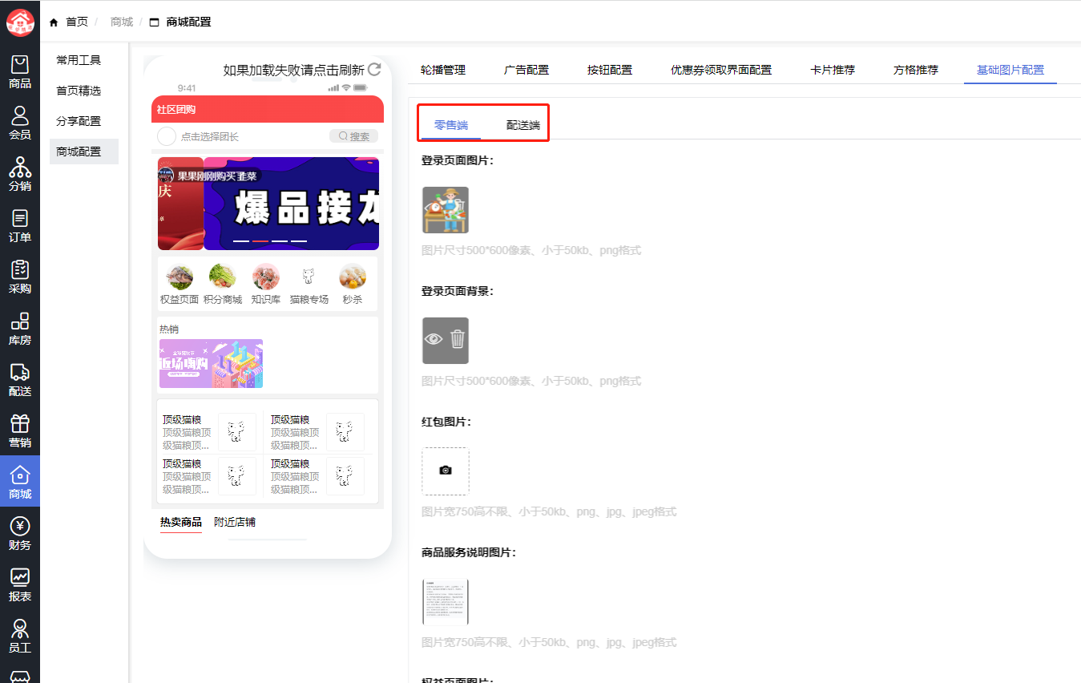Image resolution: width=1081 pixels, height=683 pixels.
Task: Switch to 轮播管理 tab
Action: click(x=443, y=70)
